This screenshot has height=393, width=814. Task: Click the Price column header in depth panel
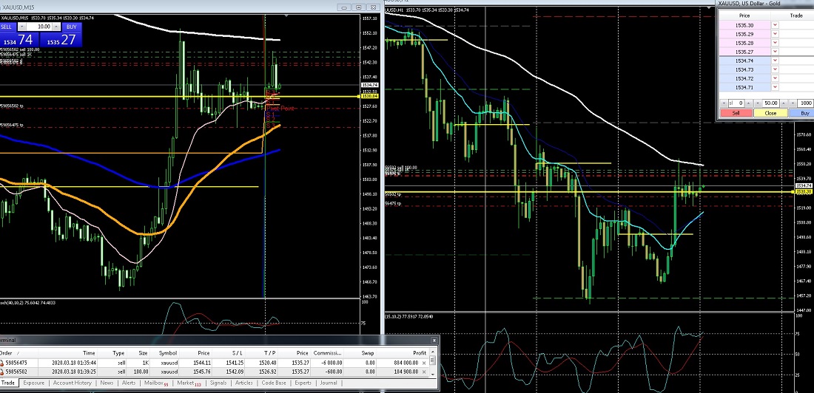pos(744,16)
